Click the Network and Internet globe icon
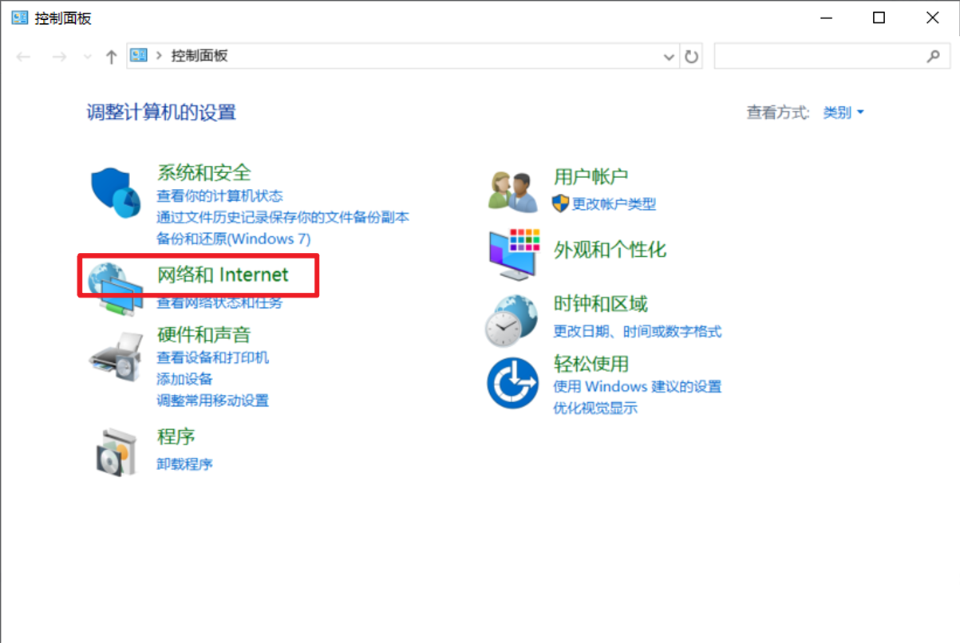This screenshot has height=643, width=960. coord(116,288)
